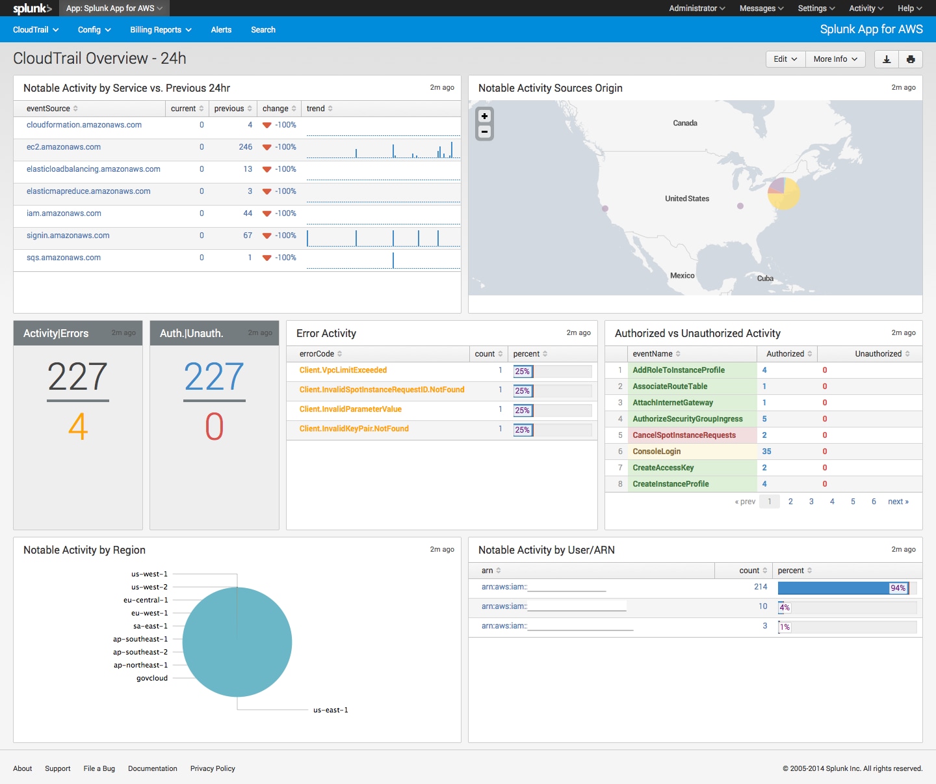936x784 pixels.
Task: Click the red 0 unauthorized value
Action: click(214, 427)
